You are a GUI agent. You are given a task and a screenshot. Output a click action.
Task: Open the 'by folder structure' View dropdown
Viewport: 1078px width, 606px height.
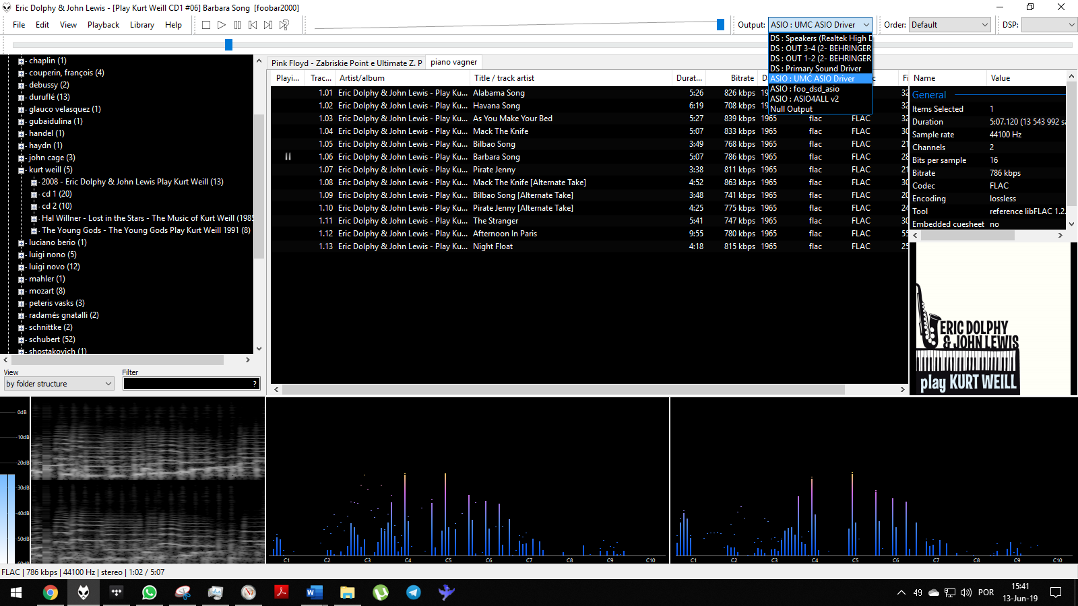[x=59, y=384]
